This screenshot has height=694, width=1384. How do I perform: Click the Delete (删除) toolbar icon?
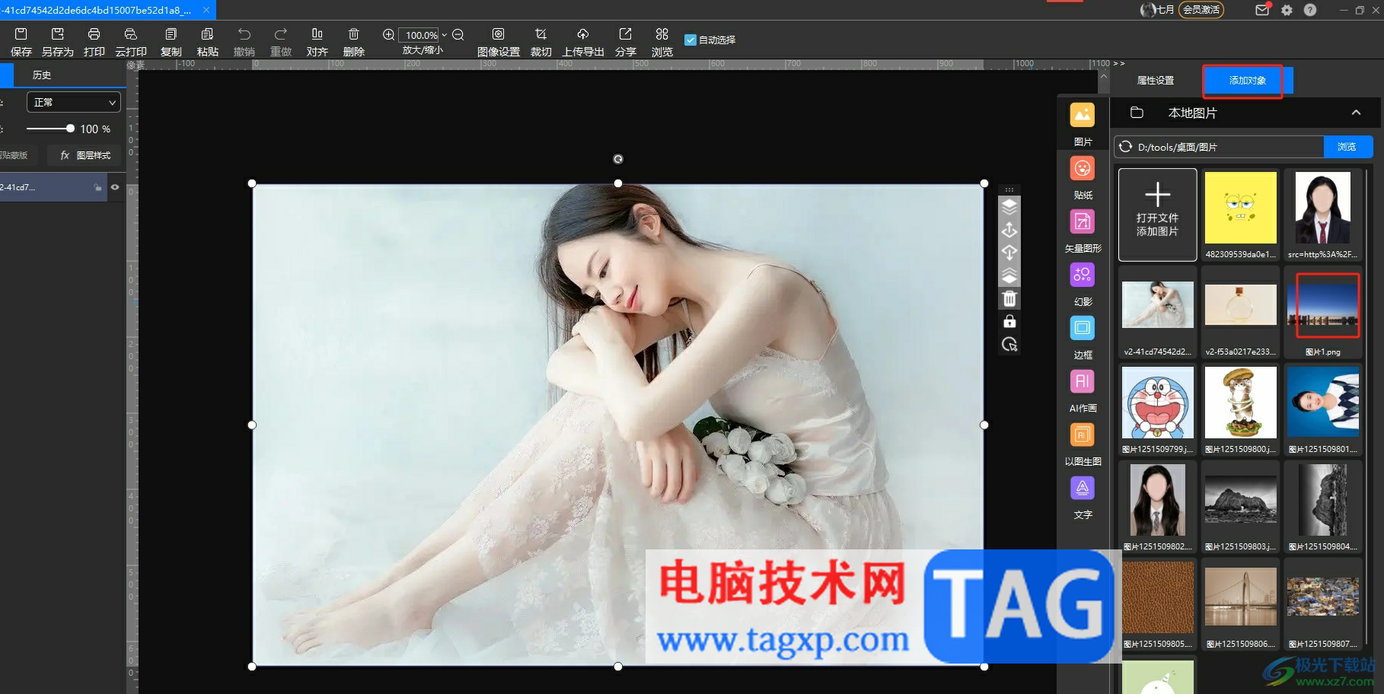click(354, 42)
